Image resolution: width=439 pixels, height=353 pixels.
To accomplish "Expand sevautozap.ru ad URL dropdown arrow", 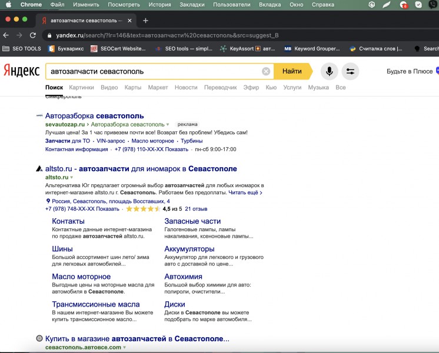I will (x=168, y=125).
